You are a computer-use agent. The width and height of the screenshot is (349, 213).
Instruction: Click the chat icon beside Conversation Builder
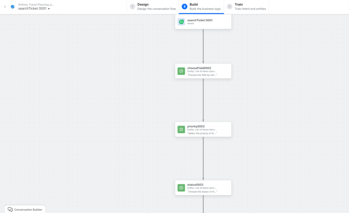(10, 209)
